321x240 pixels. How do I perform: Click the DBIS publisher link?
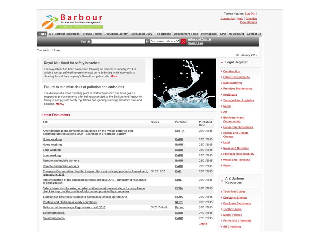tap(178, 180)
